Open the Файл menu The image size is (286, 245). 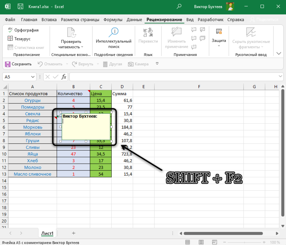coord(10,20)
